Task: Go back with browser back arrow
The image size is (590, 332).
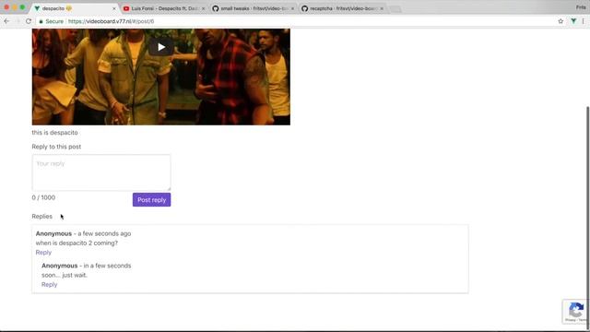Action: tap(6, 21)
